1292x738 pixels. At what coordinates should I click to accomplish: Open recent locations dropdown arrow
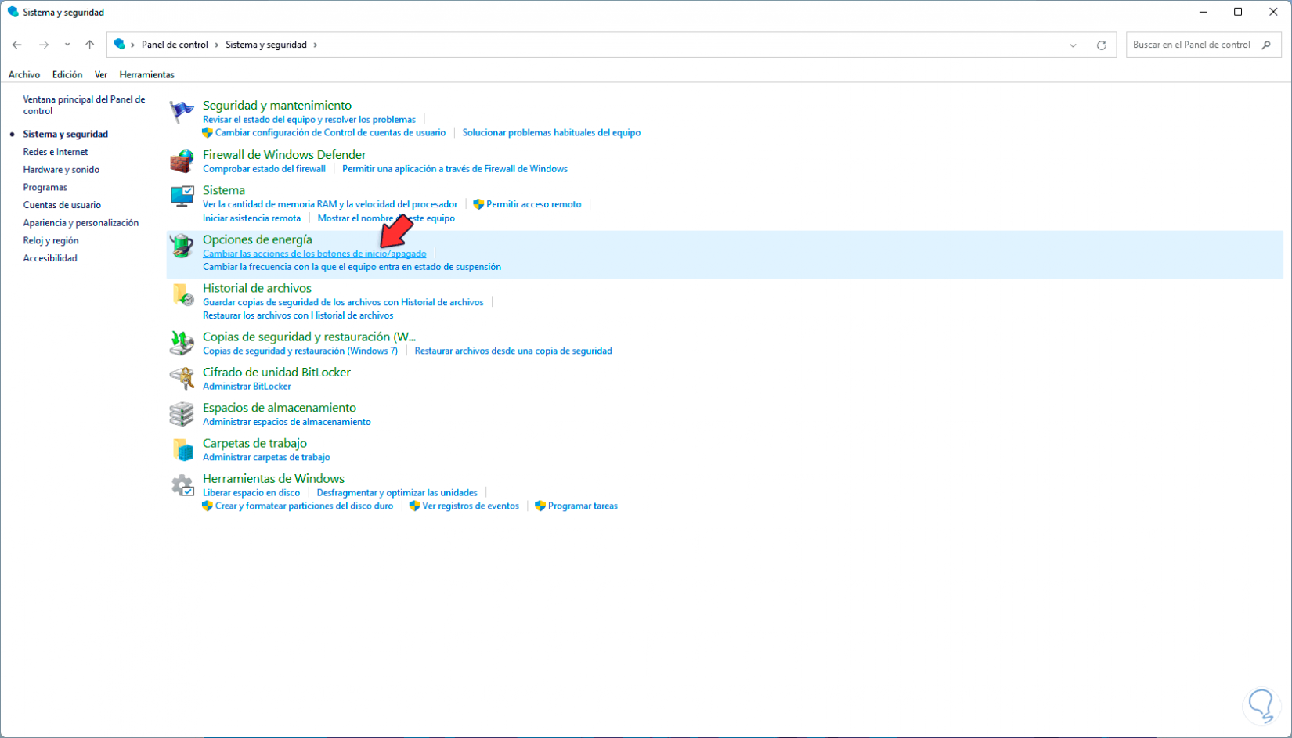click(67, 45)
